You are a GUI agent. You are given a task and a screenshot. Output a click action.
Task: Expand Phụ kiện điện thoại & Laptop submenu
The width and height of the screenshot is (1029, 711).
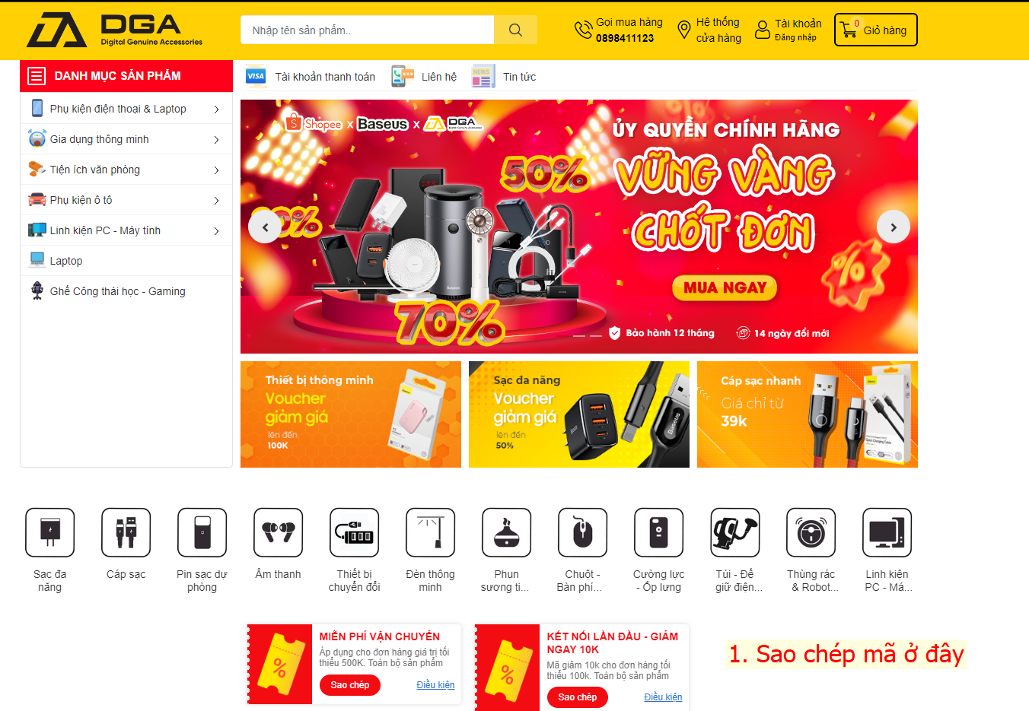pos(216,110)
